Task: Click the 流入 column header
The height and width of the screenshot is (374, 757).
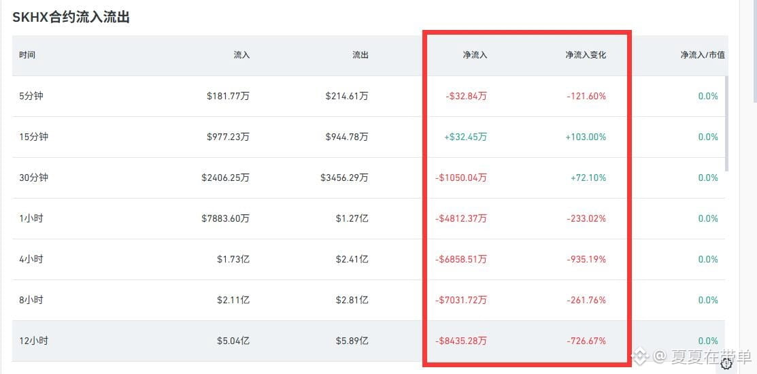Action: click(x=241, y=55)
